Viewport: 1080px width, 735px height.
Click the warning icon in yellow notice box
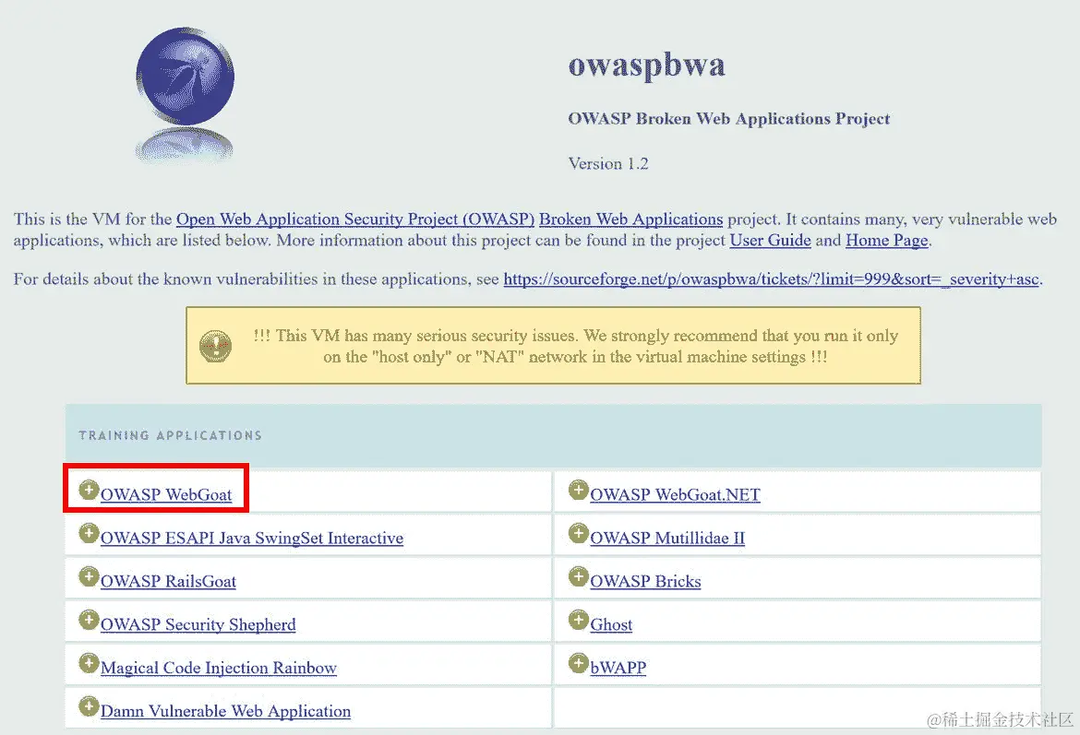click(x=216, y=346)
